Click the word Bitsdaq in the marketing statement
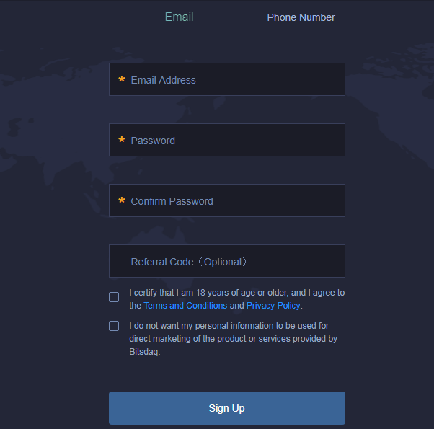 coord(144,353)
